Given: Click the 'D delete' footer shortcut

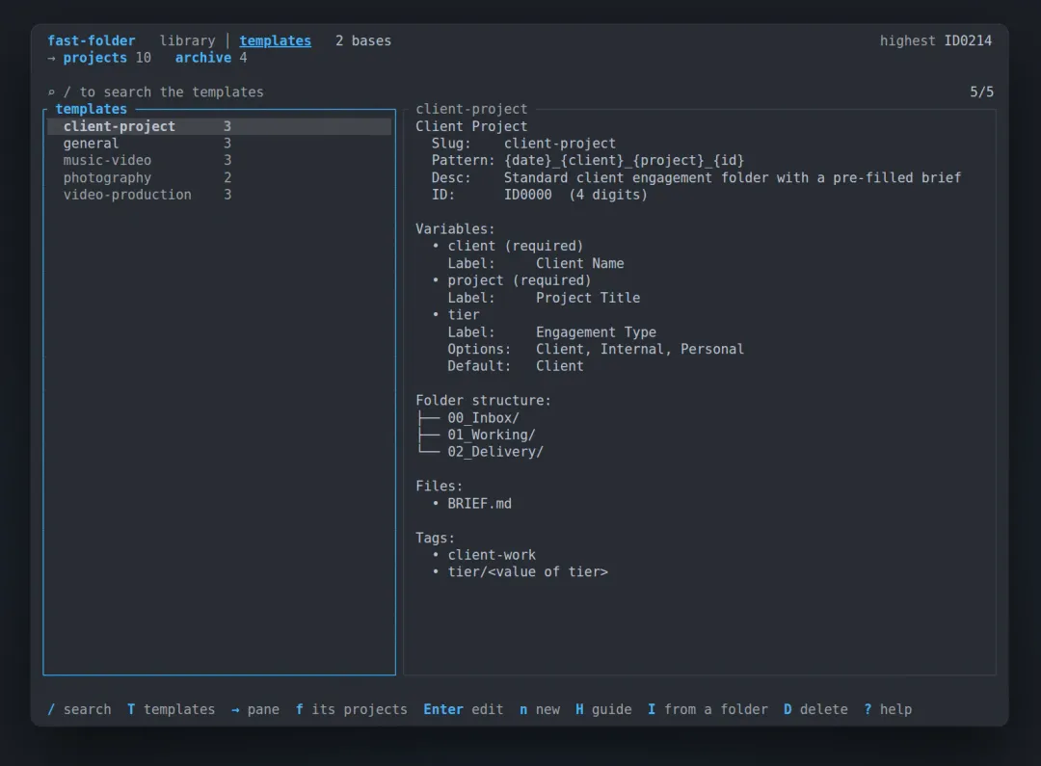Looking at the screenshot, I should [x=816, y=709].
